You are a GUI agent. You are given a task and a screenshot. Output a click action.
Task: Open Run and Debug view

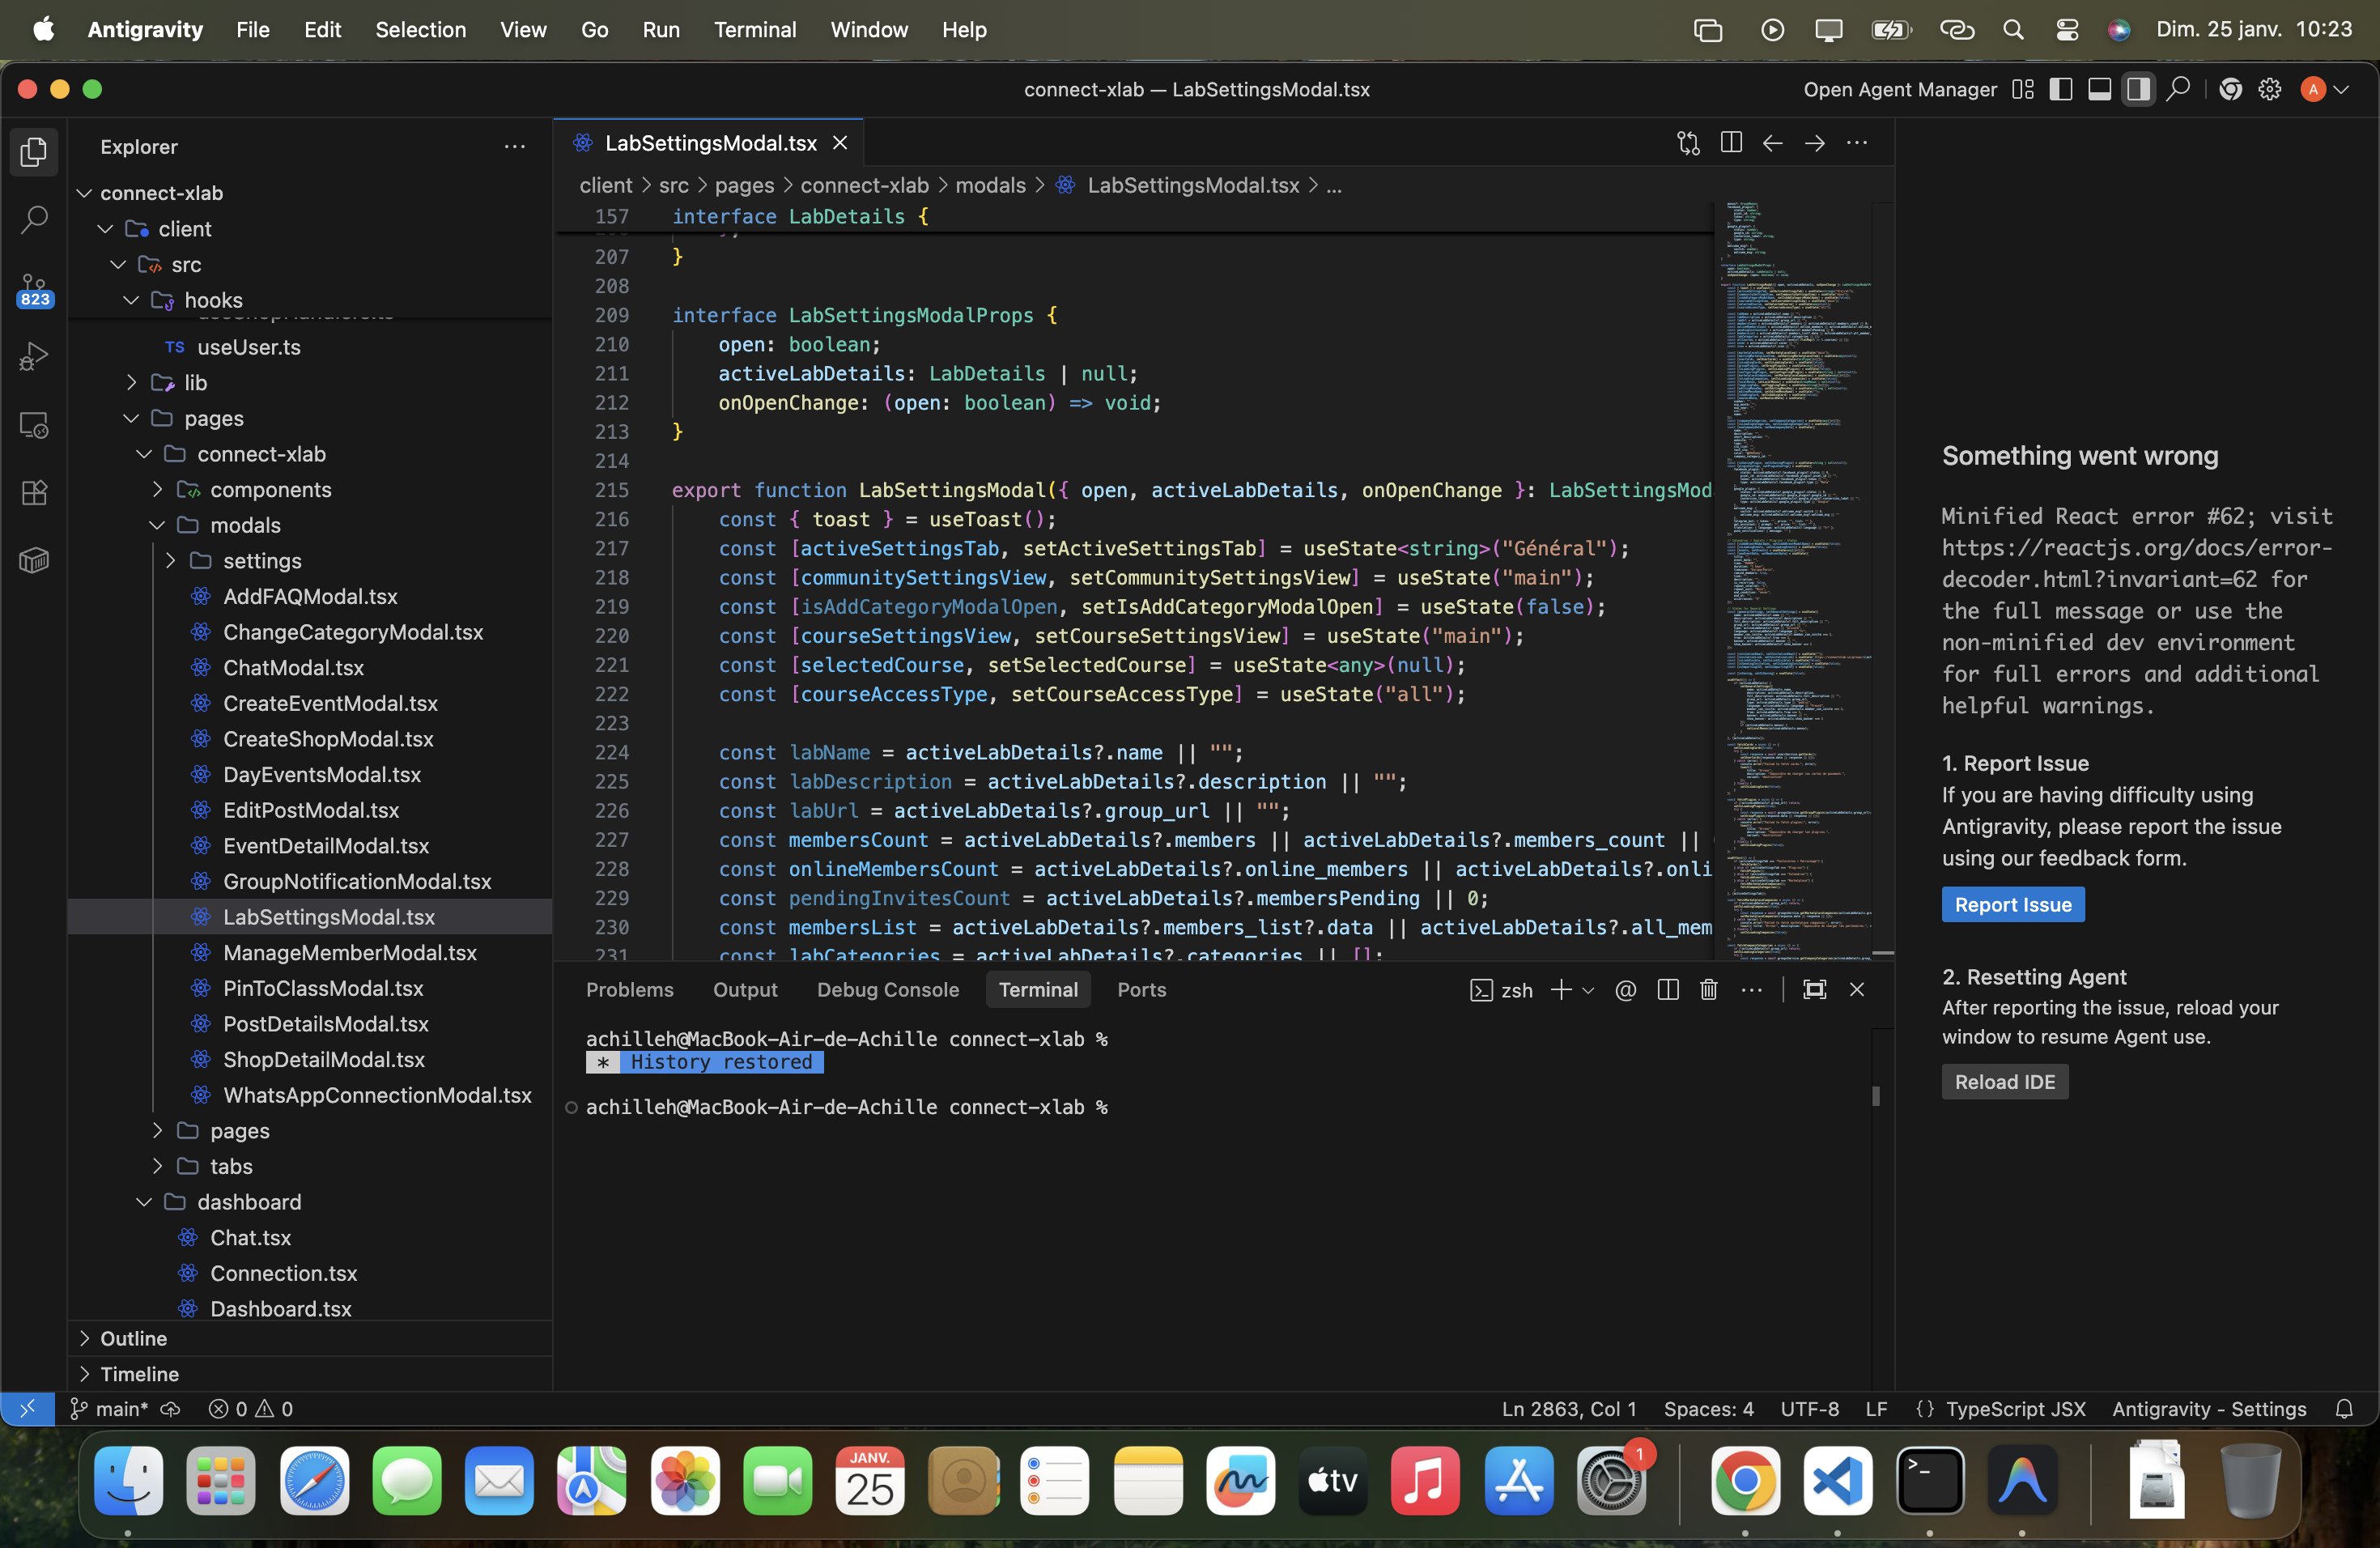pos(34,357)
